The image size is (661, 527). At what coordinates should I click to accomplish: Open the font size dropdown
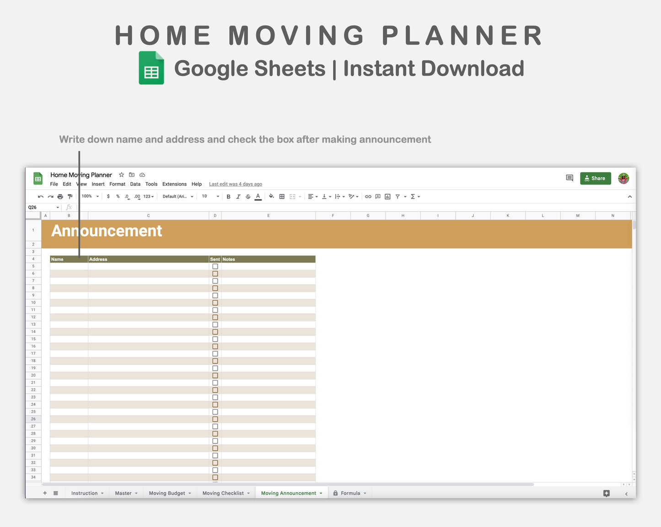[x=210, y=196]
